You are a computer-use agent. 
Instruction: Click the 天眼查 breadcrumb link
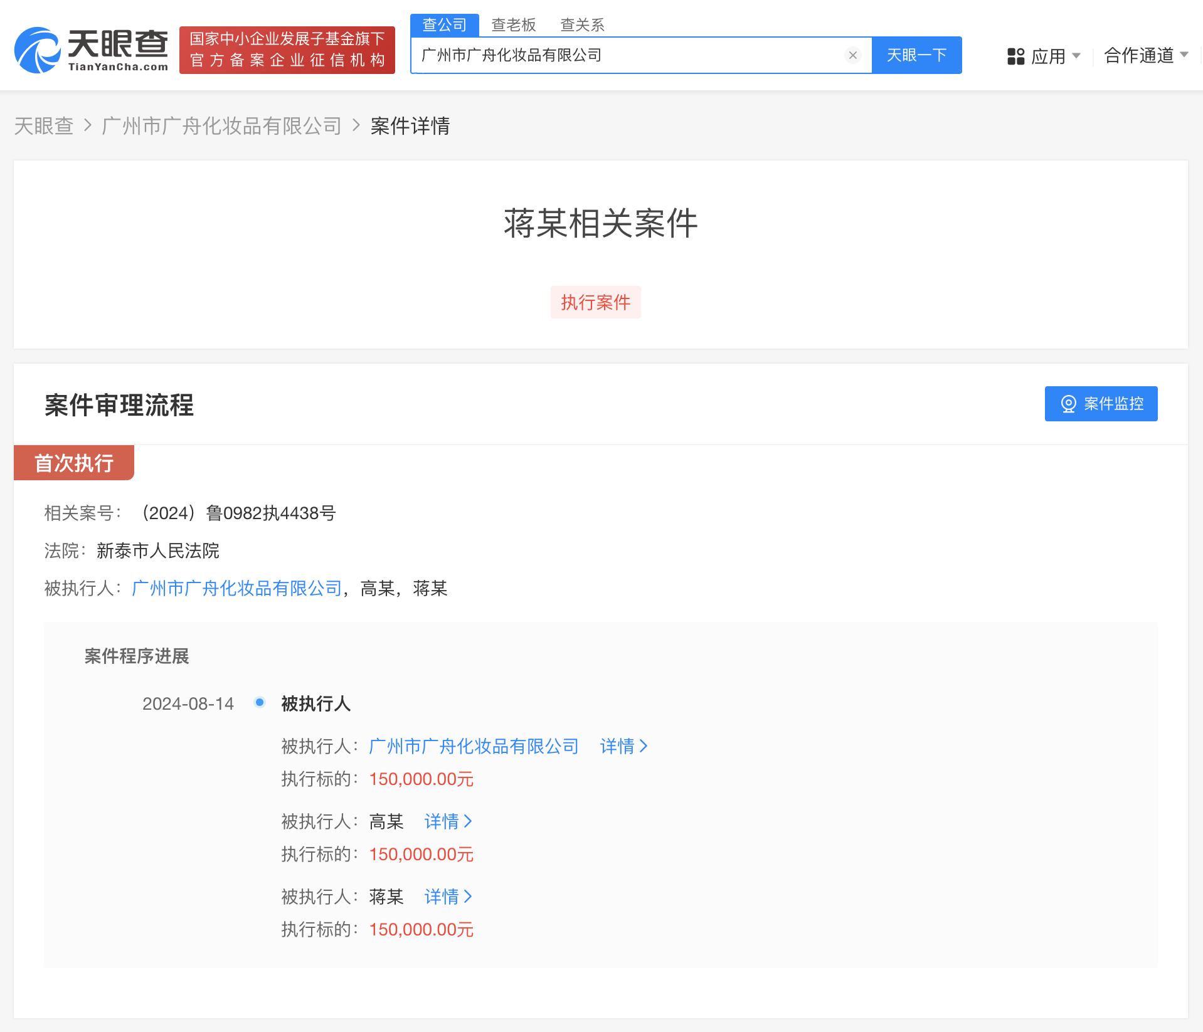pyautogui.click(x=43, y=126)
